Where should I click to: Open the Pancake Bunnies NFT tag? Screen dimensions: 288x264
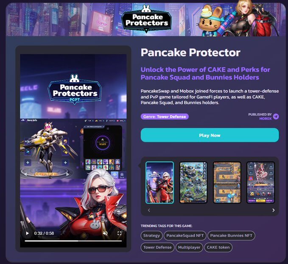pos(231,236)
